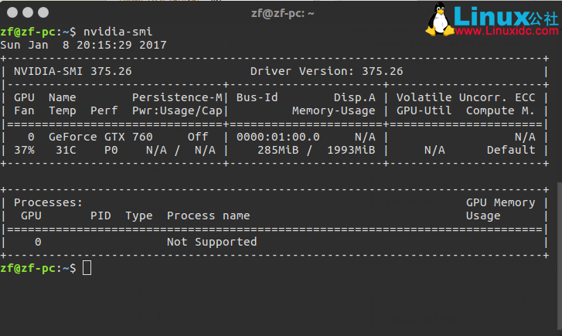Open the www.Linuxidc.com watermark link
Viewport: 562px width, 336px height.
click(x=506, y=33)
